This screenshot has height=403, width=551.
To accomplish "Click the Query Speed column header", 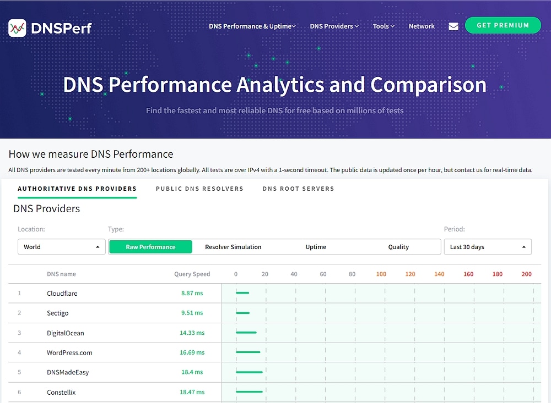I will 192,274.
